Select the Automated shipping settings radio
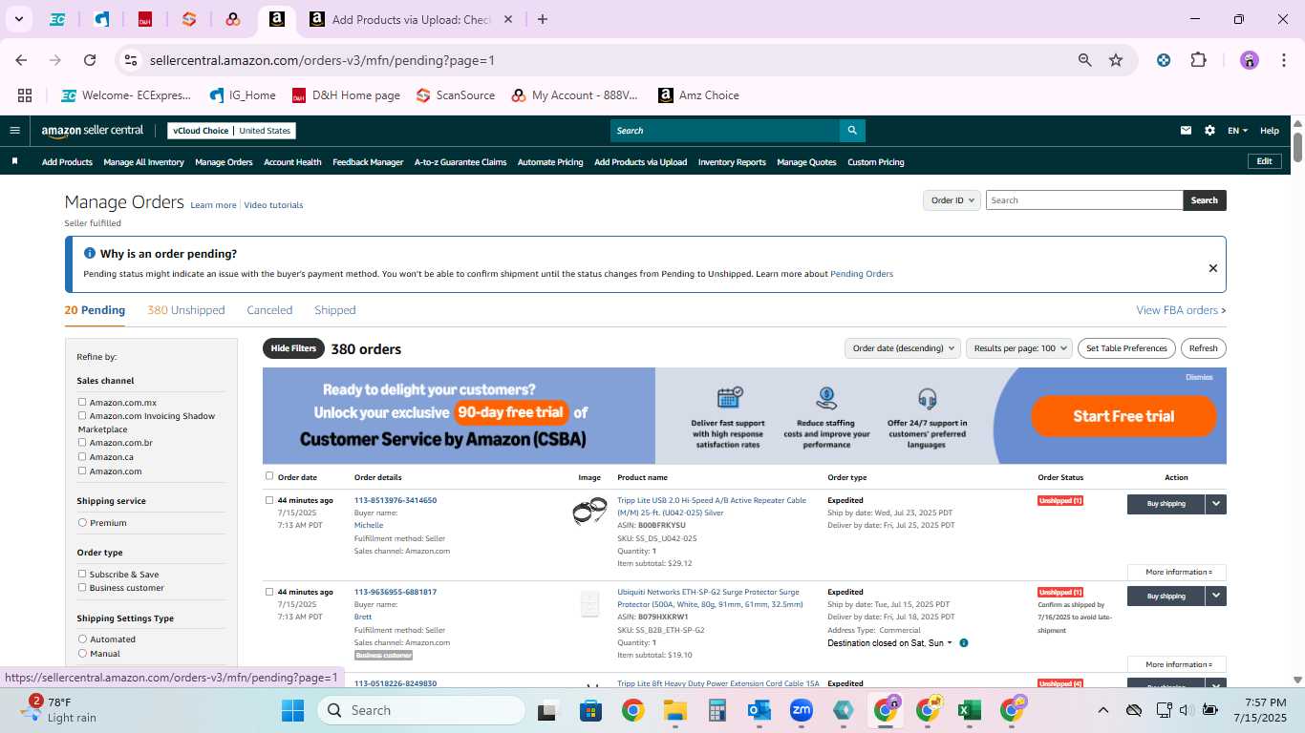 [x=82, y=639]
